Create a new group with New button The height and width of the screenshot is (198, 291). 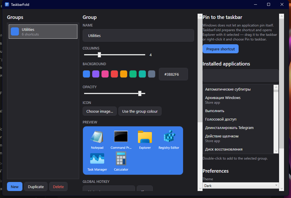15,187
